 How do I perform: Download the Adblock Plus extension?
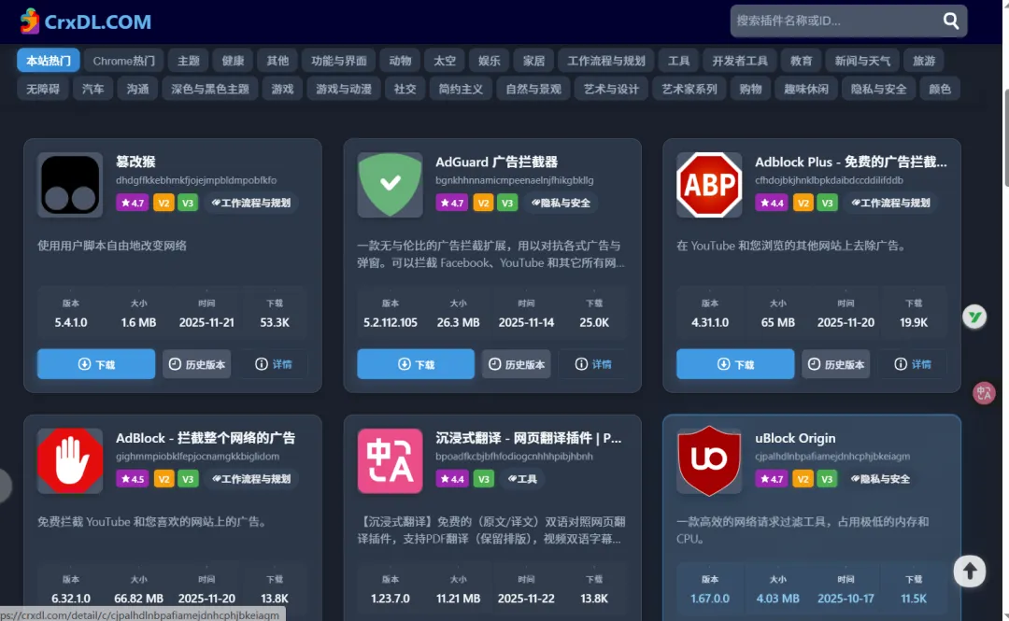735,364
